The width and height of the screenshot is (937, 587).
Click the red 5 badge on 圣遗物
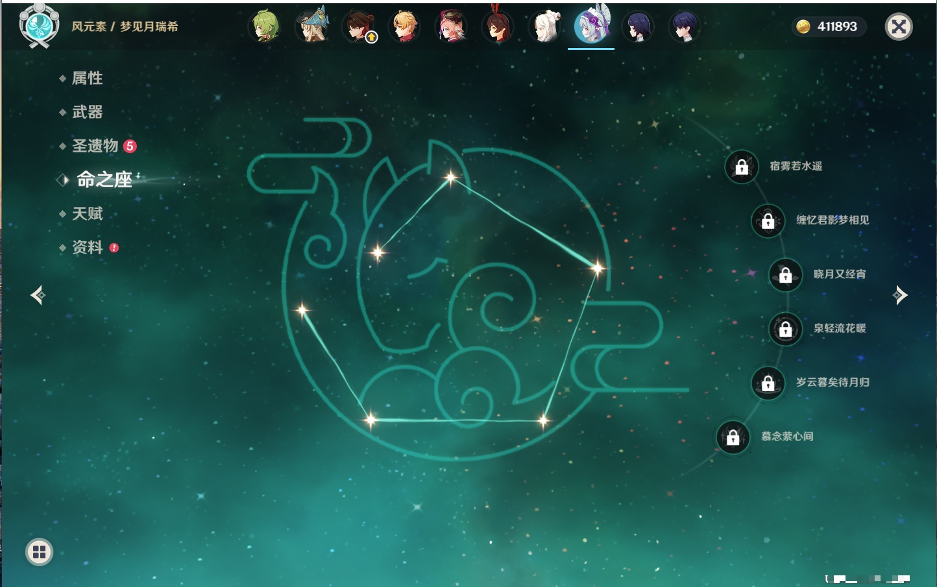point(130,146)
